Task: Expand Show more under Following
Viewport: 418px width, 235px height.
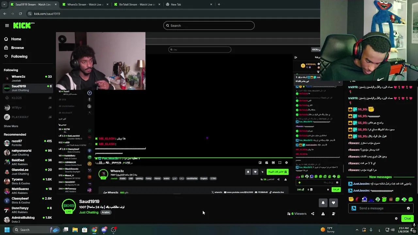Action: pos(11,126)
